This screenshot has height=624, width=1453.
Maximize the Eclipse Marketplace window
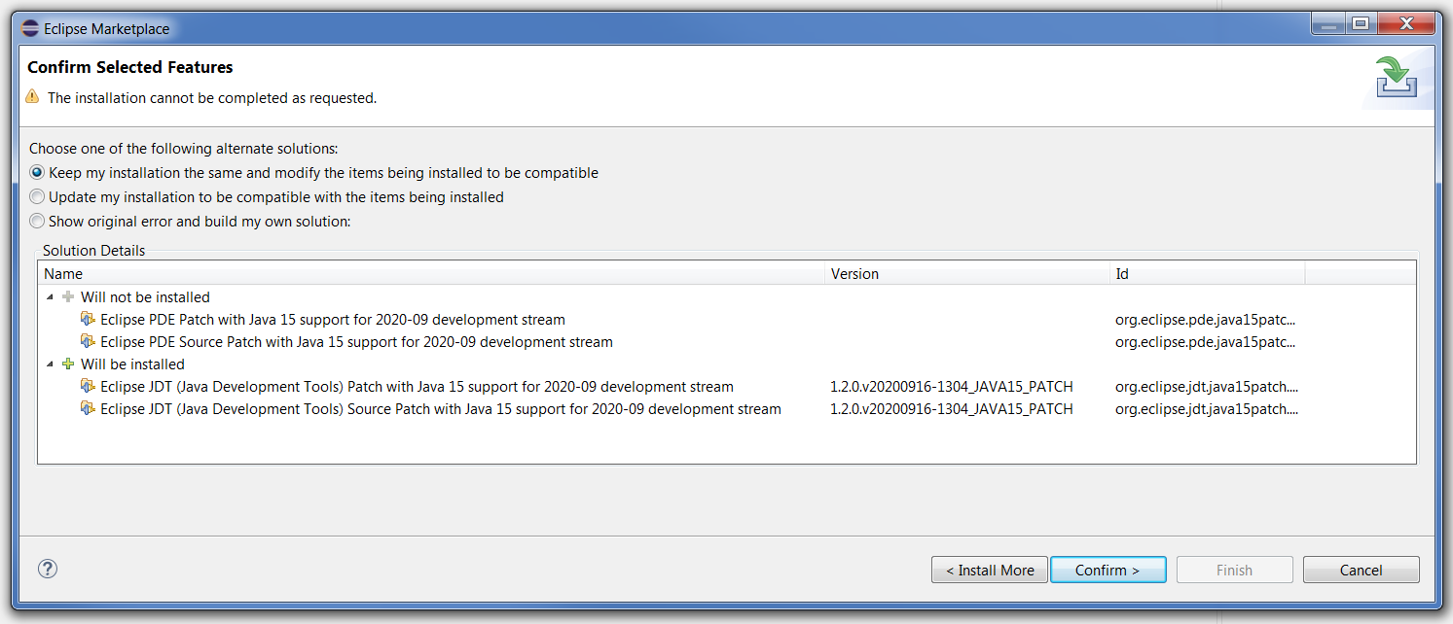coord(1360,23)
